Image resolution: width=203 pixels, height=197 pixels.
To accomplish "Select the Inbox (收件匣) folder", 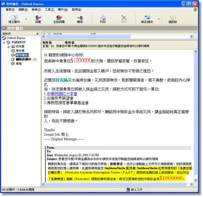I will point(20,46).
